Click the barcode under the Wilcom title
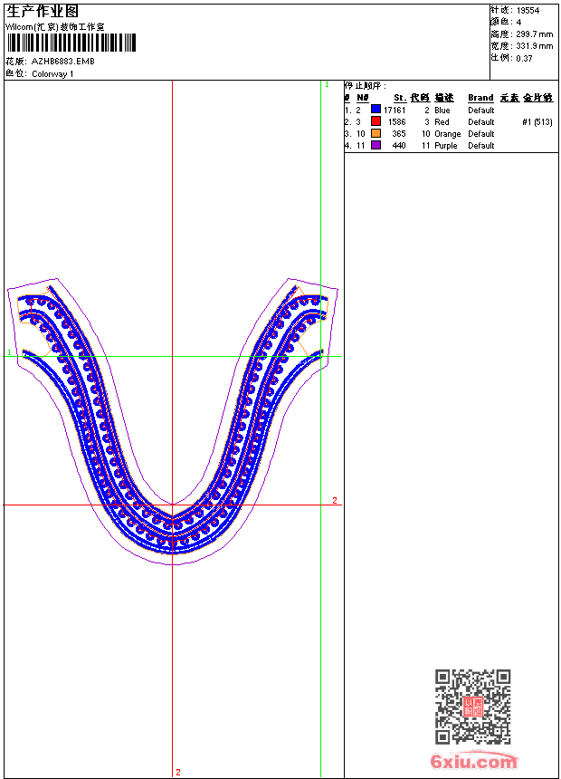The image size is (561, 779). [71, 43]
